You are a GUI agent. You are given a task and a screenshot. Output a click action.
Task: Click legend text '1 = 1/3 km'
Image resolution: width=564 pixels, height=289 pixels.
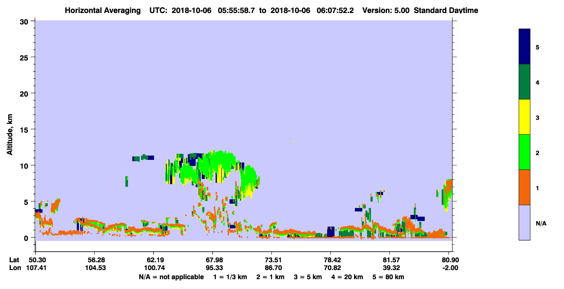coord(230,277)
